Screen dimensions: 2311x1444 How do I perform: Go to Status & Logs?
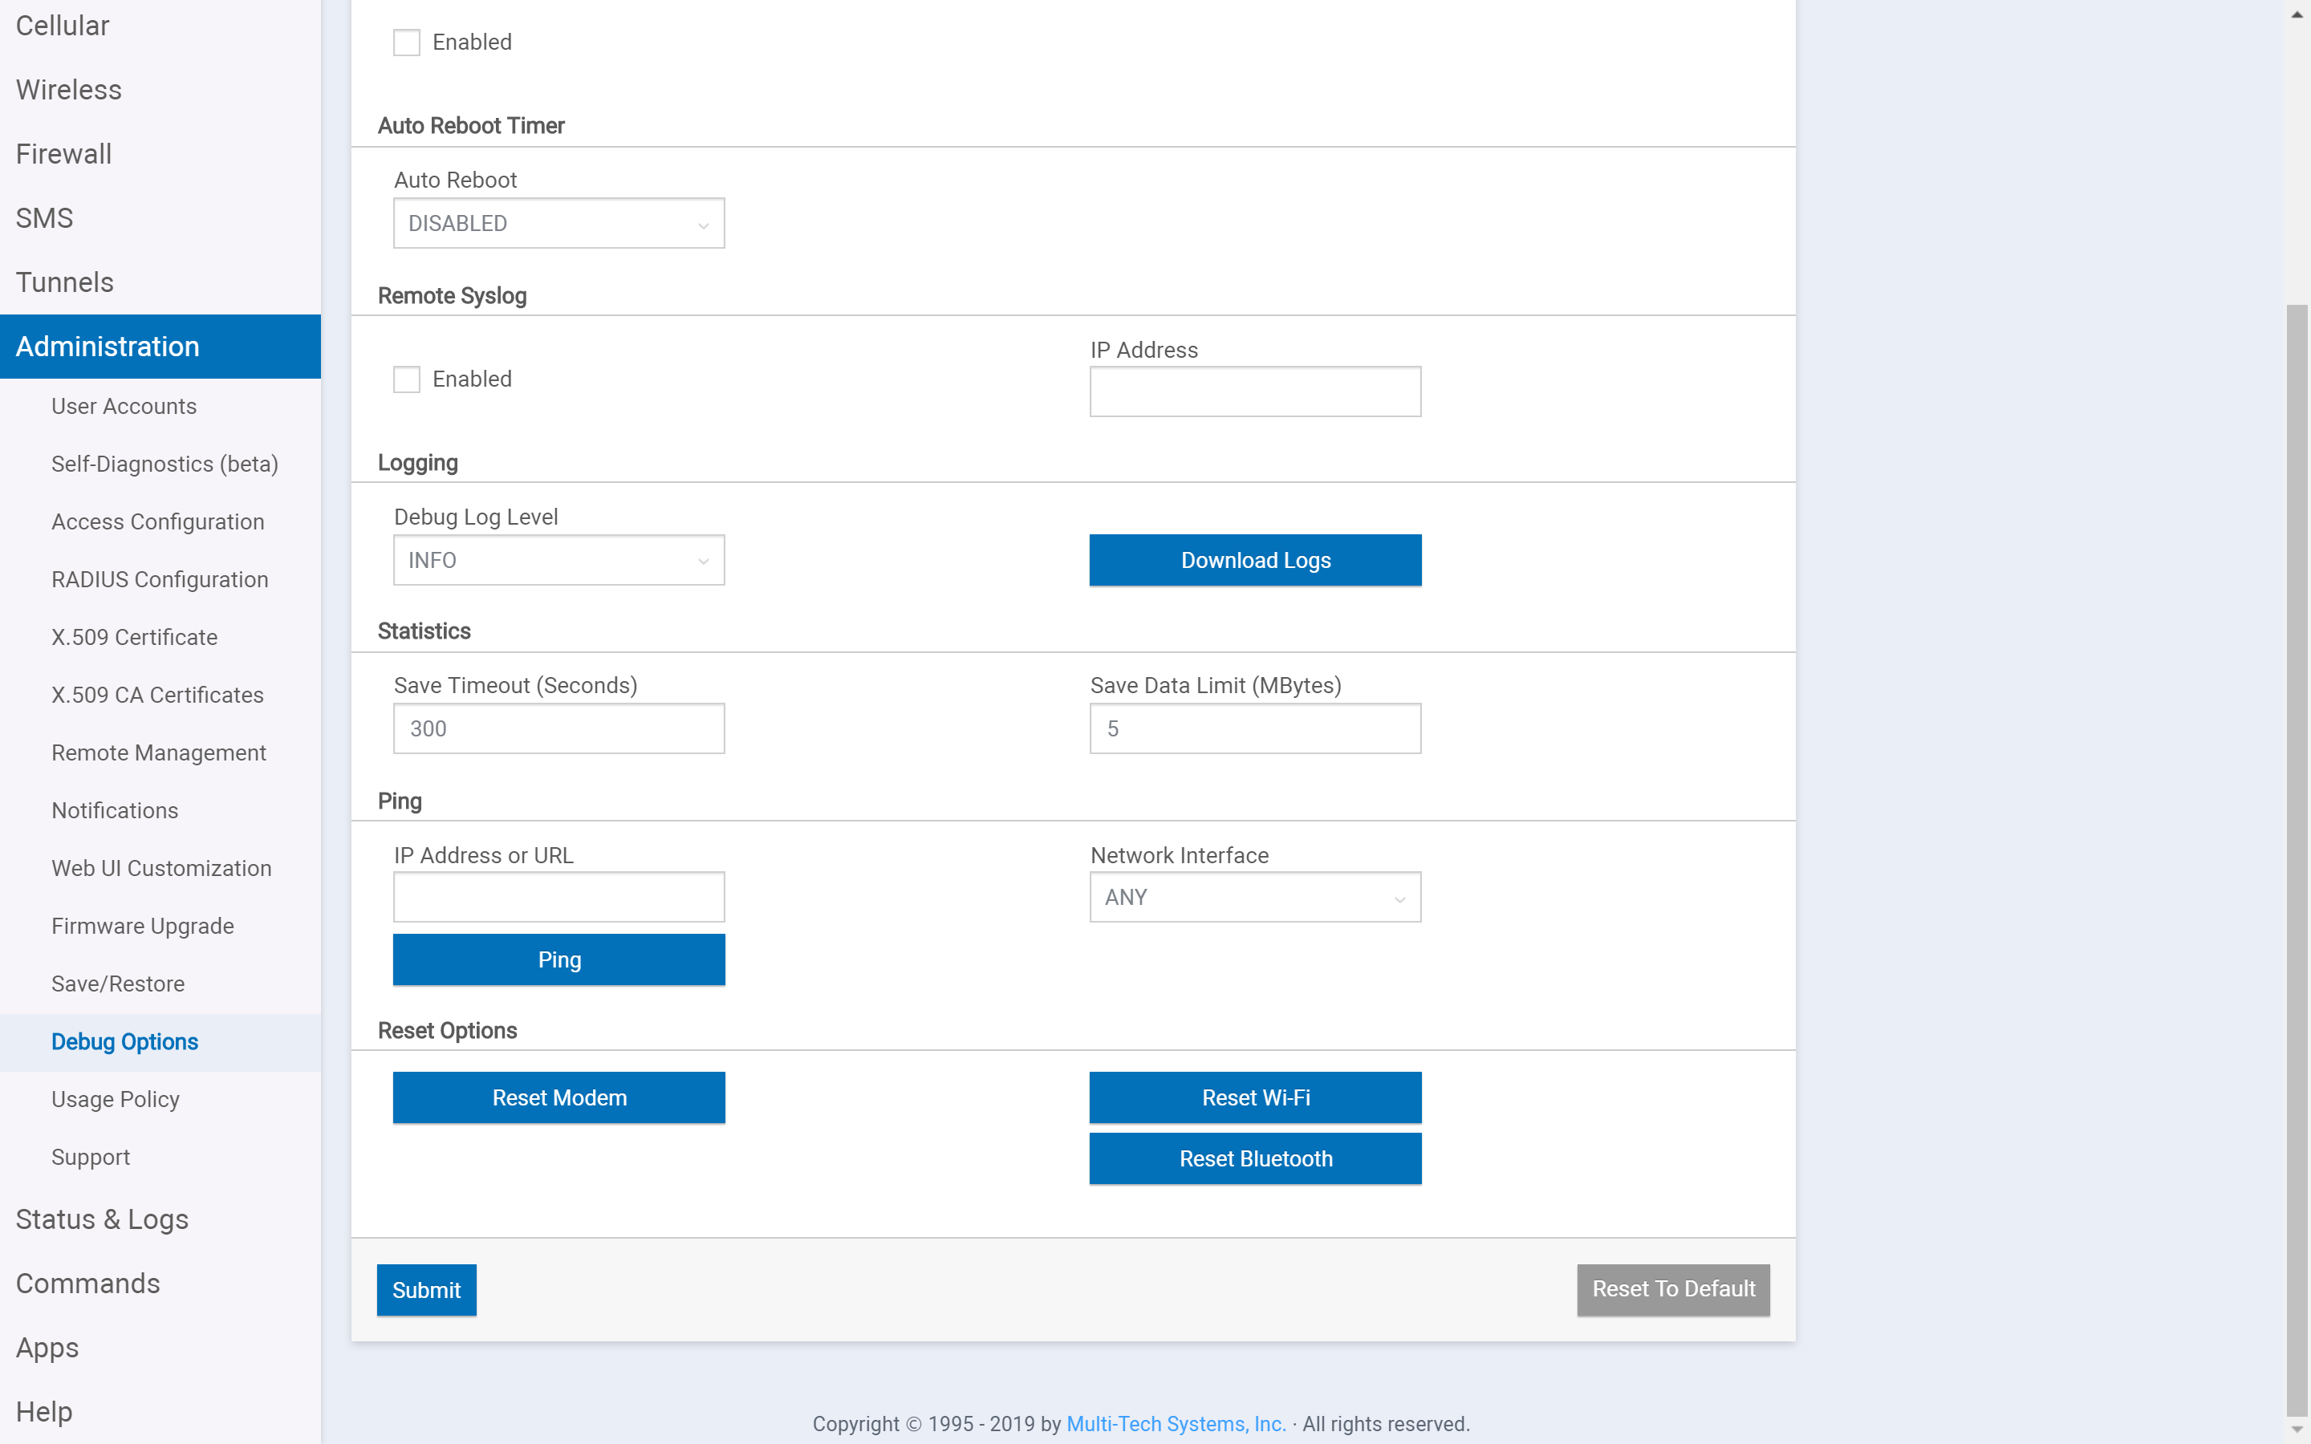click(102, 1219)
